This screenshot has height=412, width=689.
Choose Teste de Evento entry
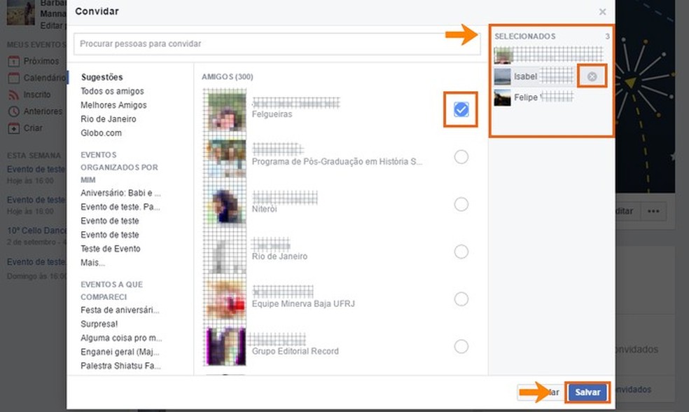click(111, 249)
